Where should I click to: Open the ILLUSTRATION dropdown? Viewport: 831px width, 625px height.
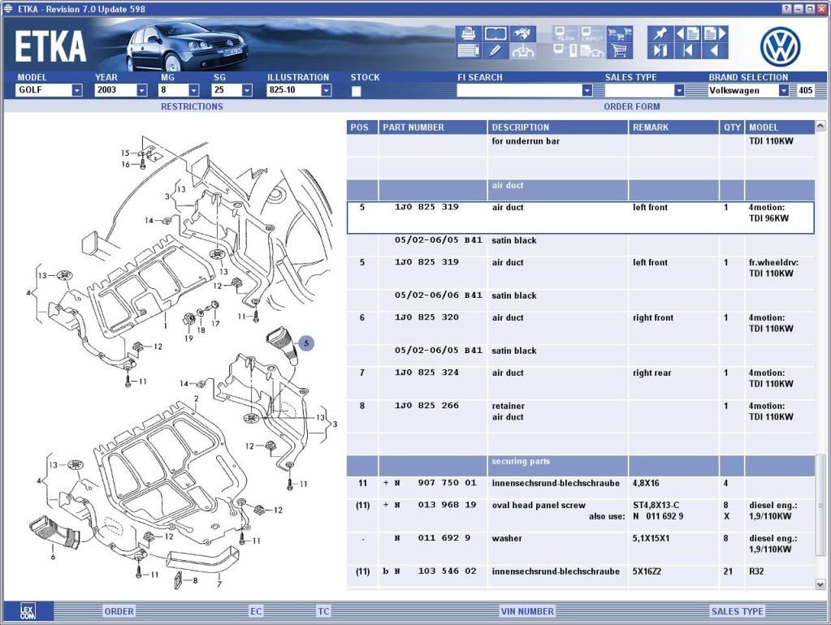pos(326,91)
